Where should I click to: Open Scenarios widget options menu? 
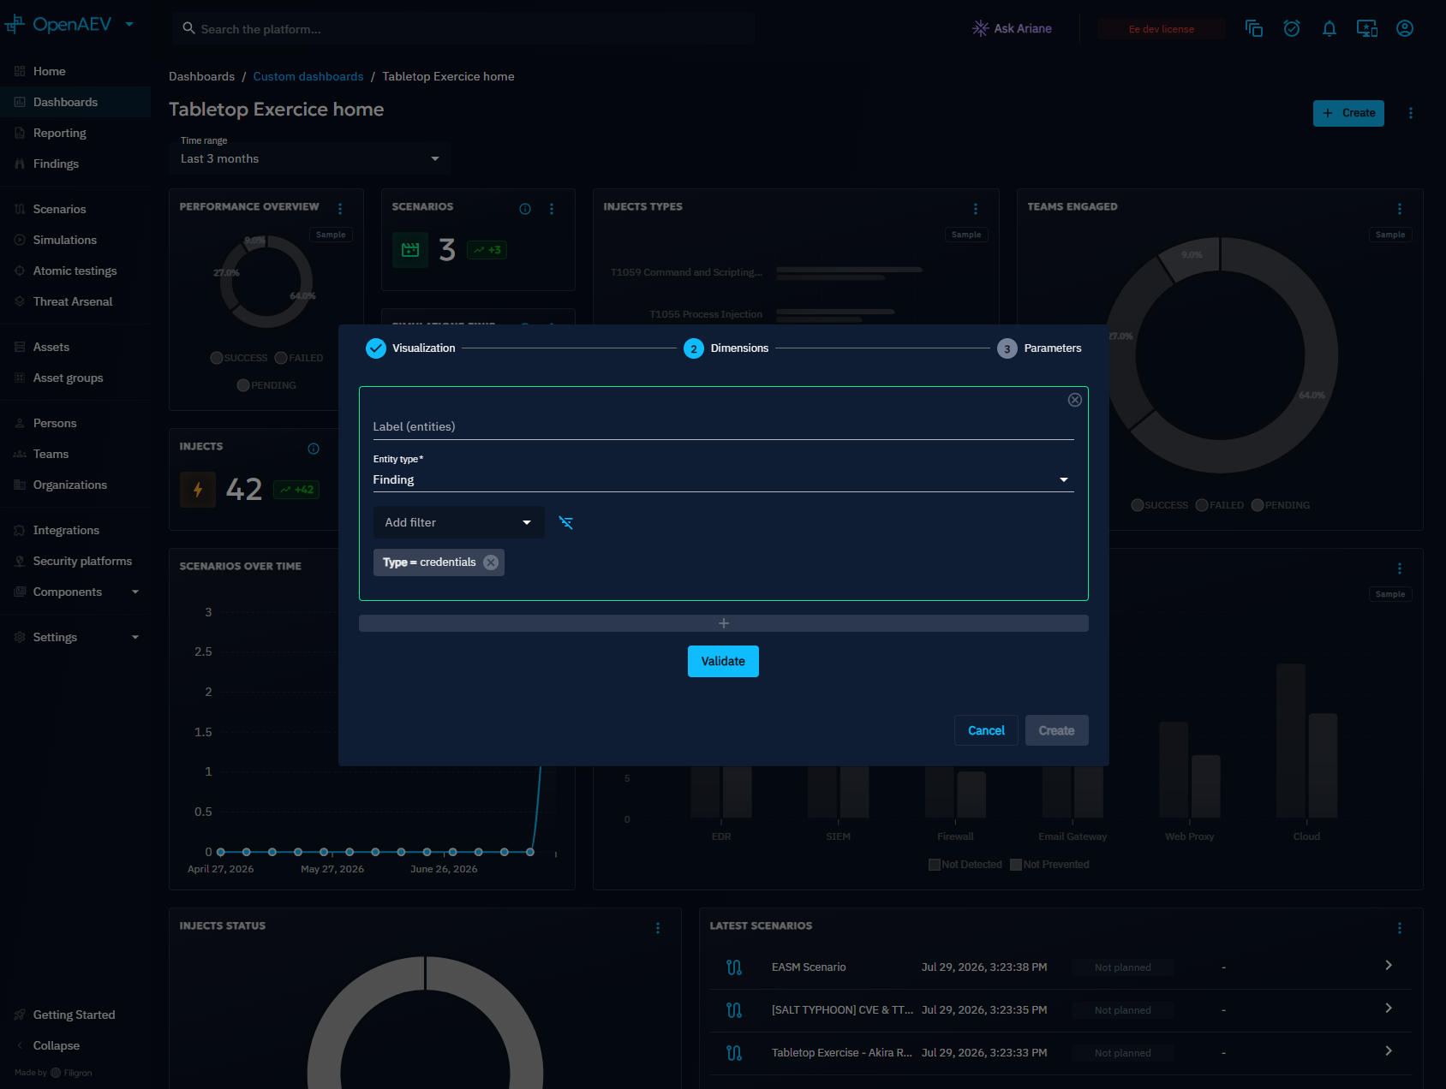pos(552,209)
